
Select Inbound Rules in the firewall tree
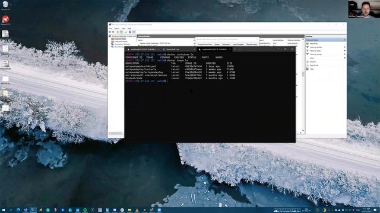120,38
